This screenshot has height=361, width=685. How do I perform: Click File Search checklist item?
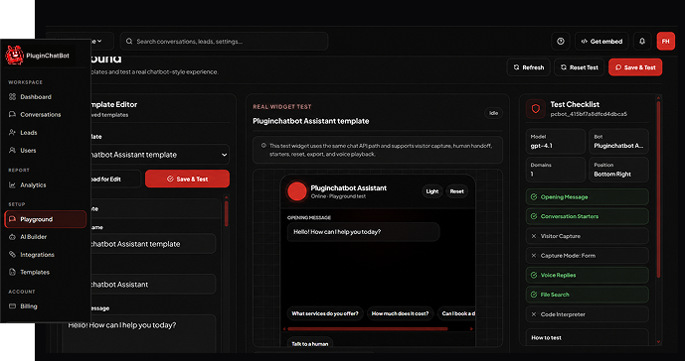pos(588,295)
